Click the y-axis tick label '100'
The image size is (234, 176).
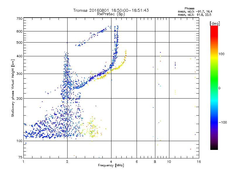pos(19,141)
